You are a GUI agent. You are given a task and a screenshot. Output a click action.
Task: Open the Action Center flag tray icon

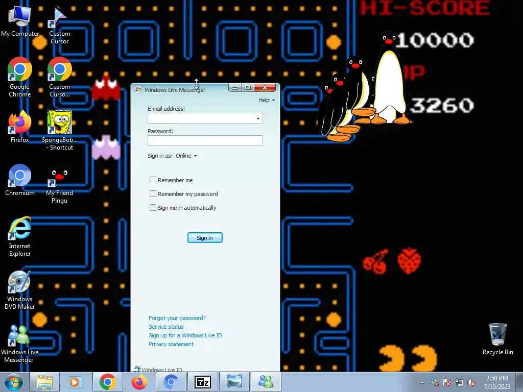click(447, 382)
